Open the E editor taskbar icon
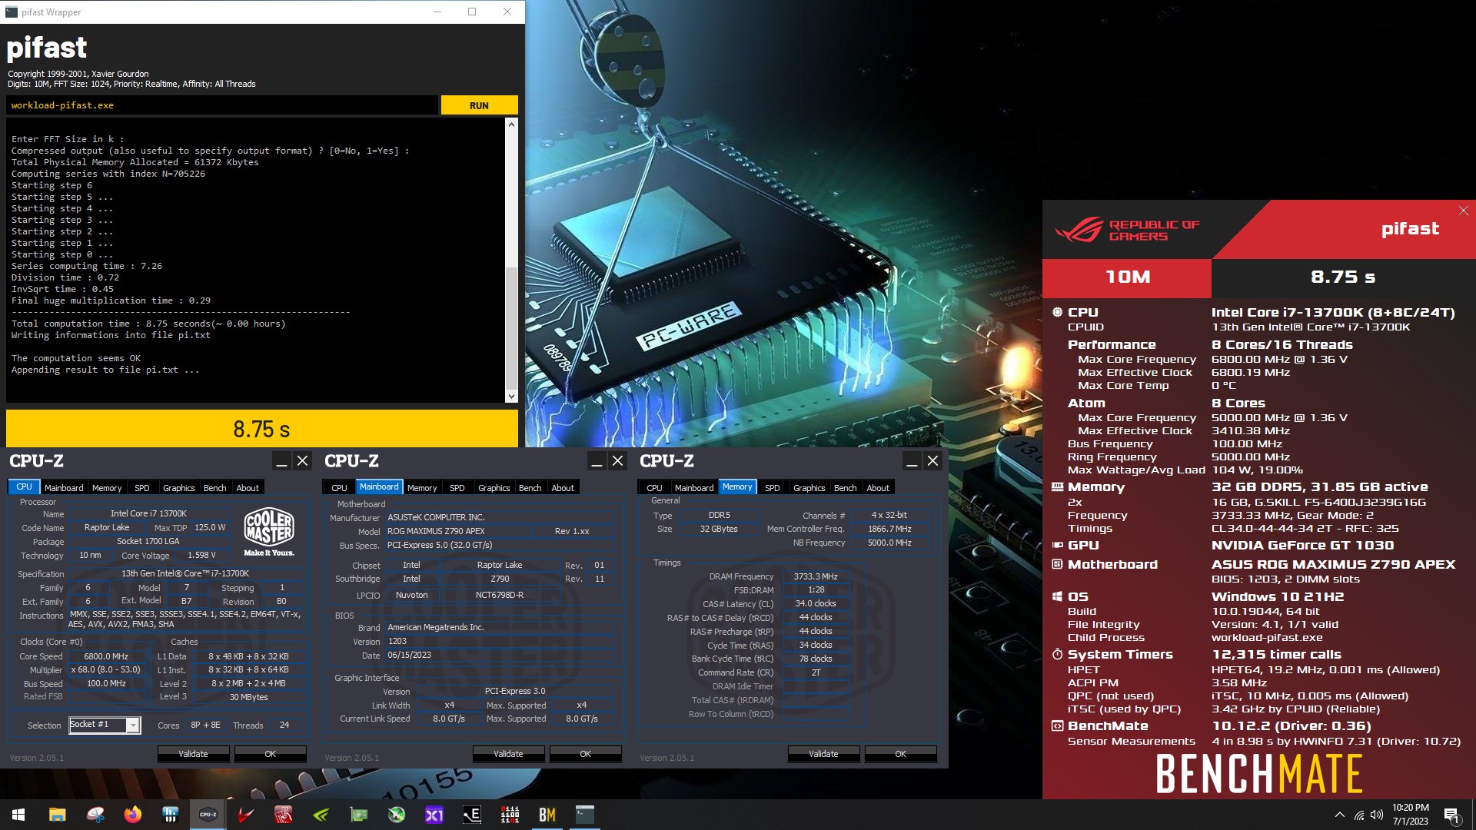 click(472, 815)
